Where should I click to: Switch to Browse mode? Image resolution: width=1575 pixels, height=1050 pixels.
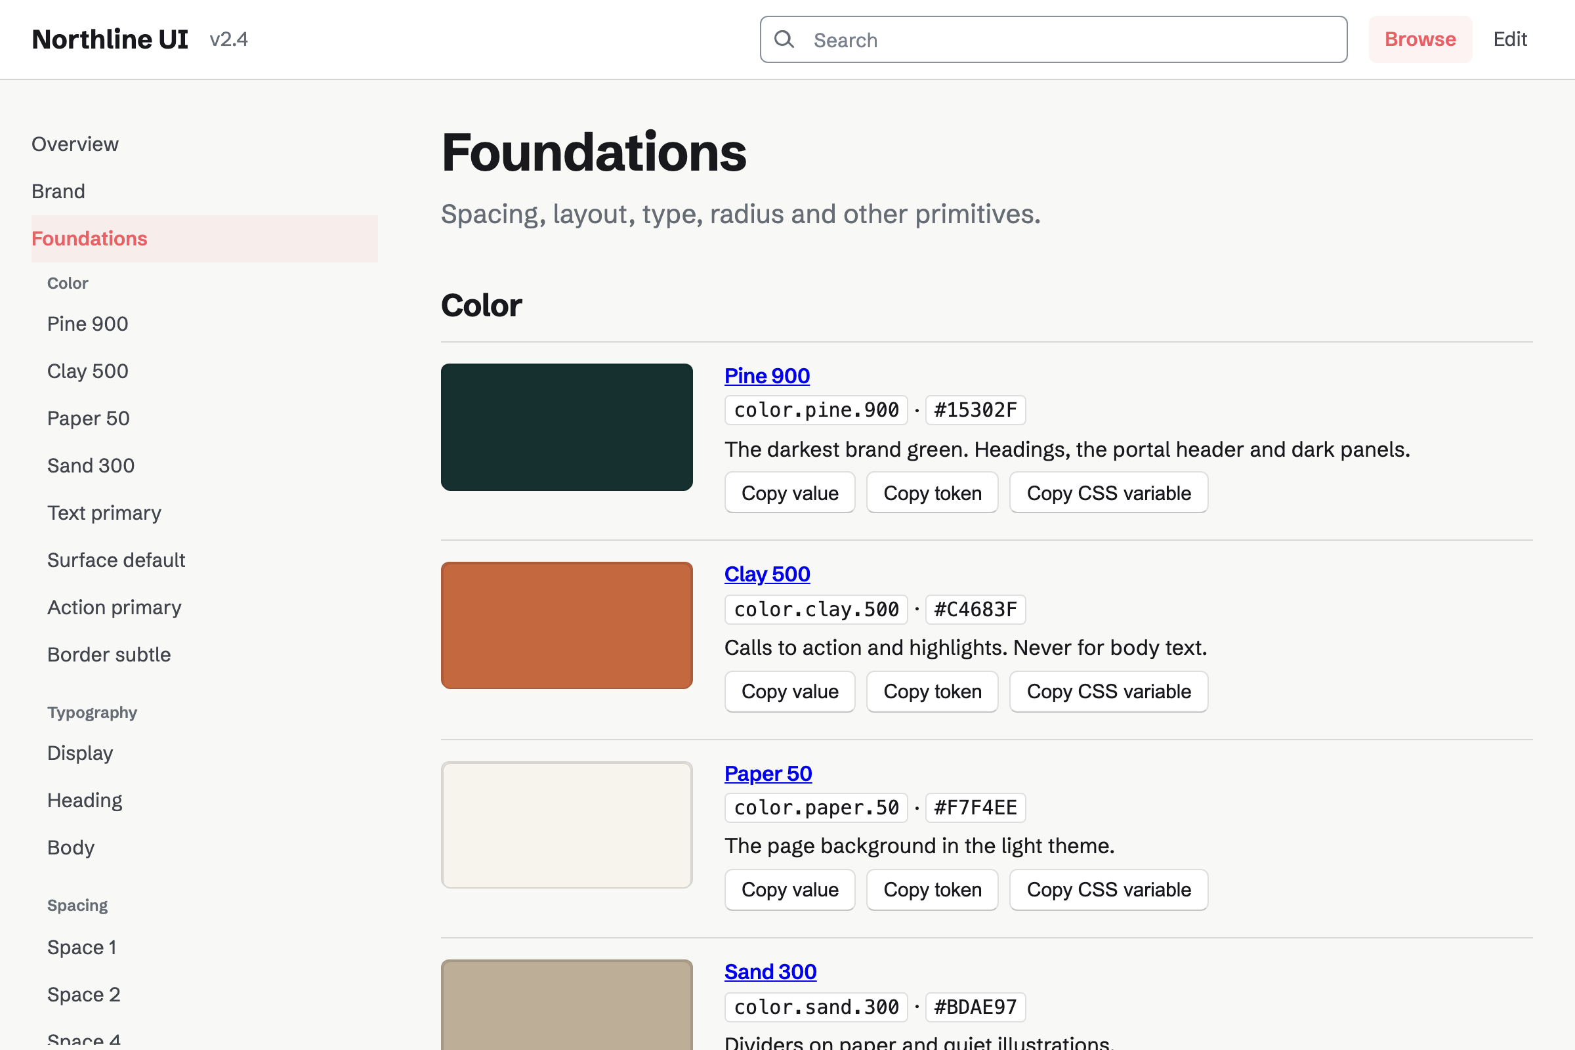tap(1419, 39)
